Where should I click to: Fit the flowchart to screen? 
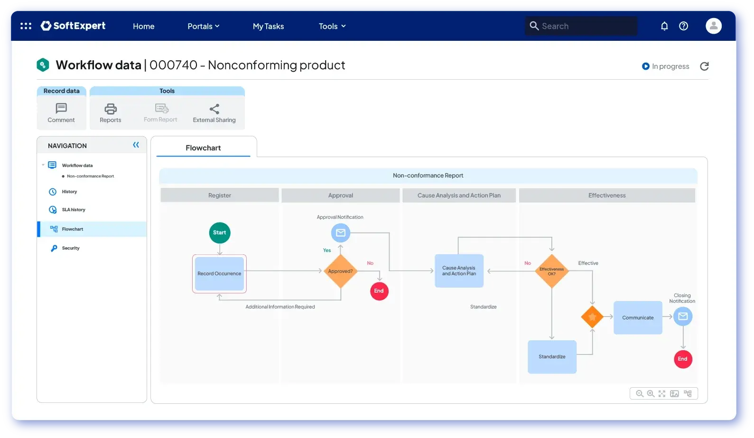(662, 394)
